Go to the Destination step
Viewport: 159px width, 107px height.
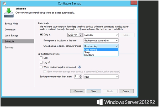click(x=10, y=30)
